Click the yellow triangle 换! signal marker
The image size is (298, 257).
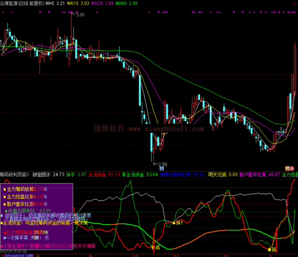coord(177,223)
